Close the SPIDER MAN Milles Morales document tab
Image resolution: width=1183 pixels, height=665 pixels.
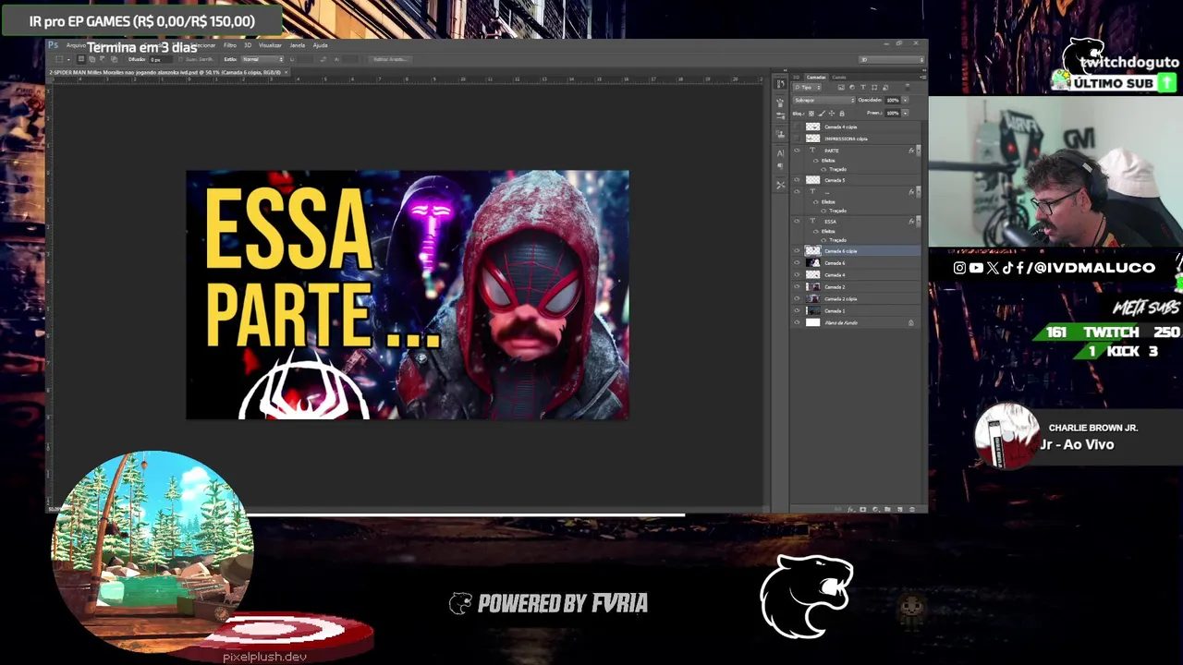pyautogui.click(x=286, y=72)
